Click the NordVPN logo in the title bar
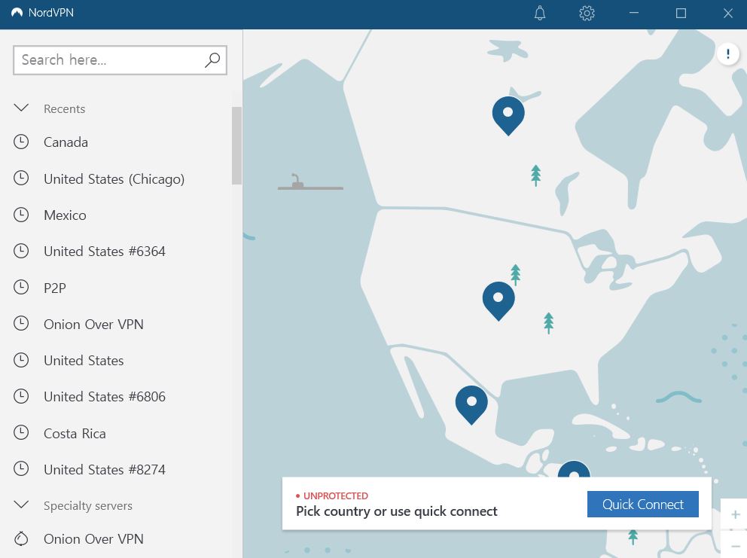 tap(17, 12)
